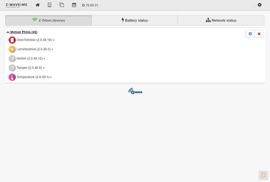Click the grey Motion sensor icon
270x182 pixels.
[x=12, y=58]
